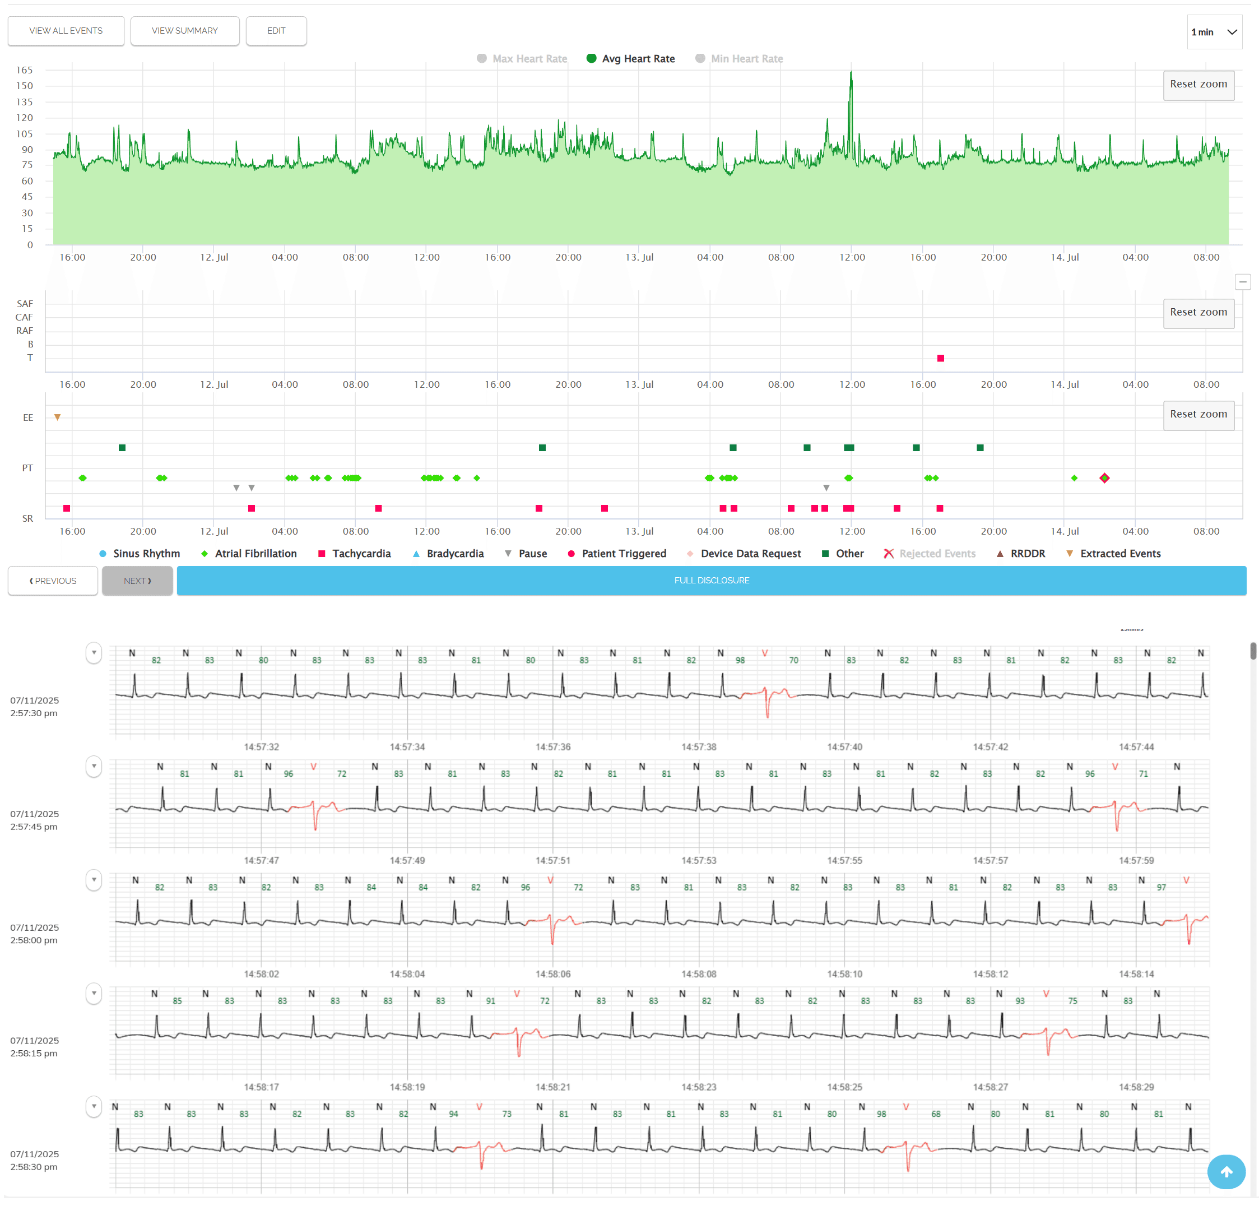Select V beat label in 2:57:30 strip

[764, 653]
